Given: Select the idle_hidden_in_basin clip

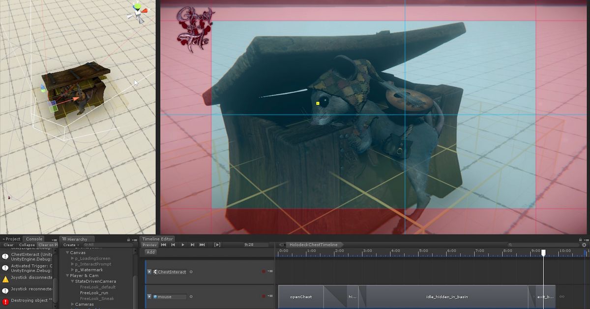Looking at the screenshot, I should pyautogui.click(x=447, y=297).
